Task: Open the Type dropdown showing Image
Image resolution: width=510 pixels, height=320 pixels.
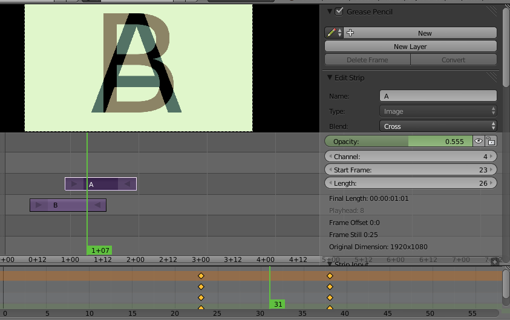Action: click(x=438, y=111)
